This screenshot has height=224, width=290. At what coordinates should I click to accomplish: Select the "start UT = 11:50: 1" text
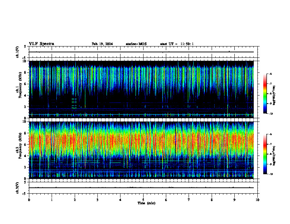(x=177, y=44)
